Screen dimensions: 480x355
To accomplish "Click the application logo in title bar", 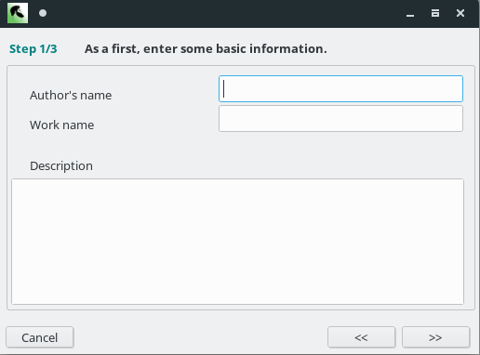I will (18, 13).
